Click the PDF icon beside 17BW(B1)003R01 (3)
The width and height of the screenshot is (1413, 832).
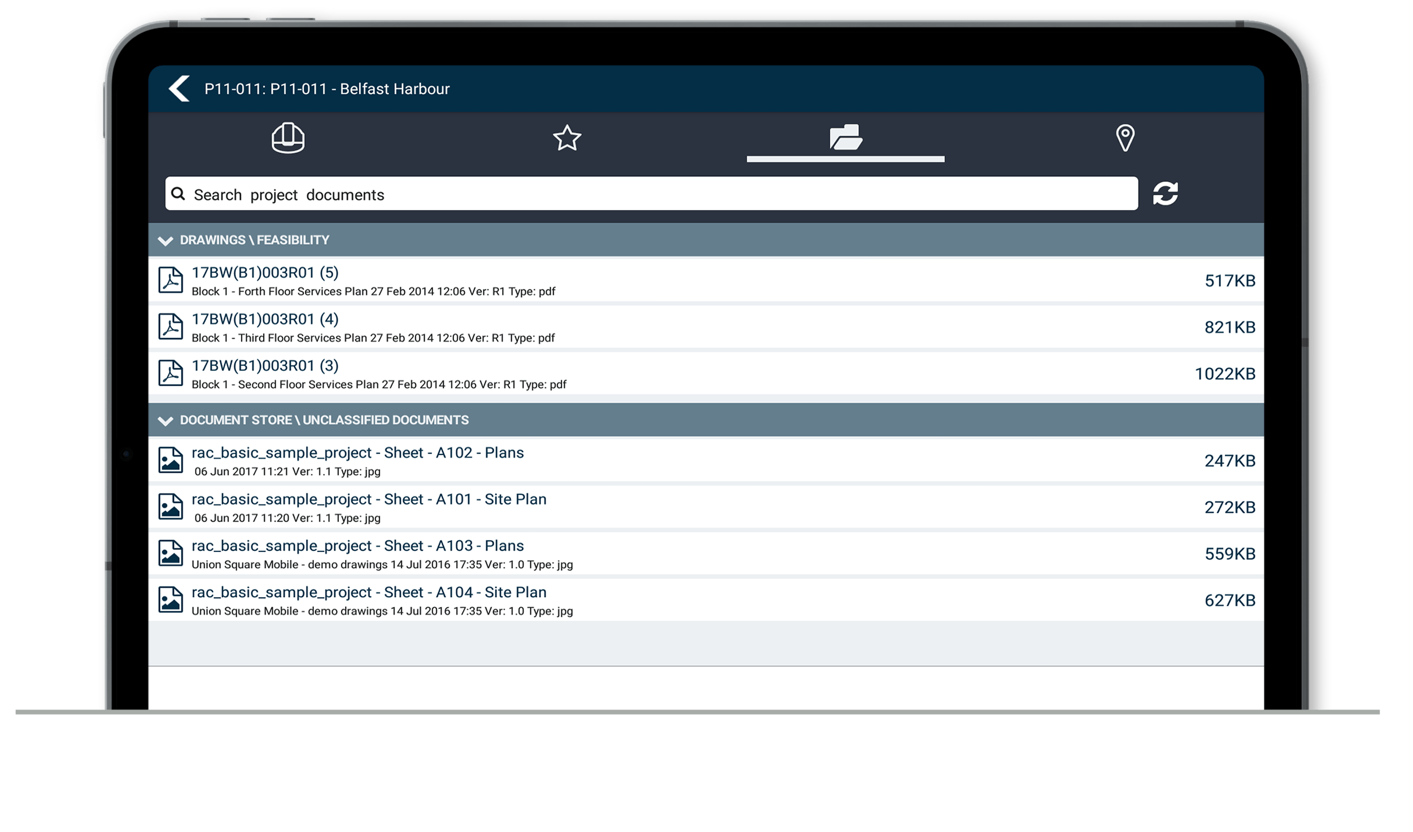tap(171, 373)
